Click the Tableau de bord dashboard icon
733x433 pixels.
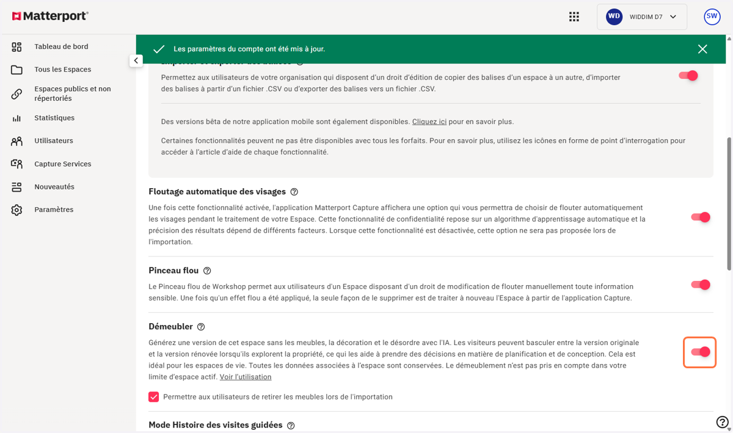[17, 47]
